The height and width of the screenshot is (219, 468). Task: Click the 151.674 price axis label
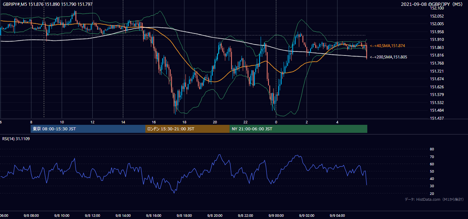click(x=437, y=79)
